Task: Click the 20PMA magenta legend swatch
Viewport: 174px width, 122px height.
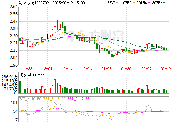Action: (x=149, y=3)
